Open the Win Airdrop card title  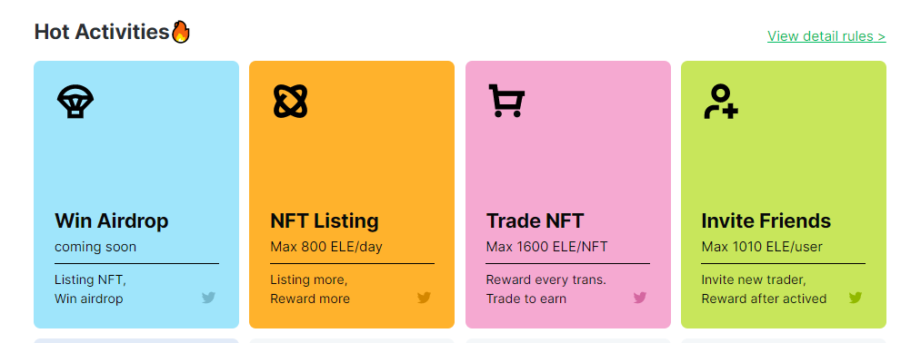pyautogui.click(x=112, y=220)
